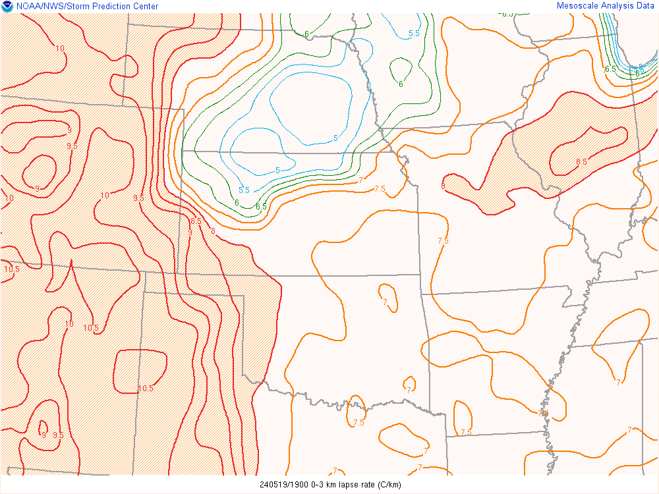The height and width of the screenshot is (494, 659).
Task: Open the NOAA/NWS/Storm Prediction Center header link
Action: tap(87, 7)
